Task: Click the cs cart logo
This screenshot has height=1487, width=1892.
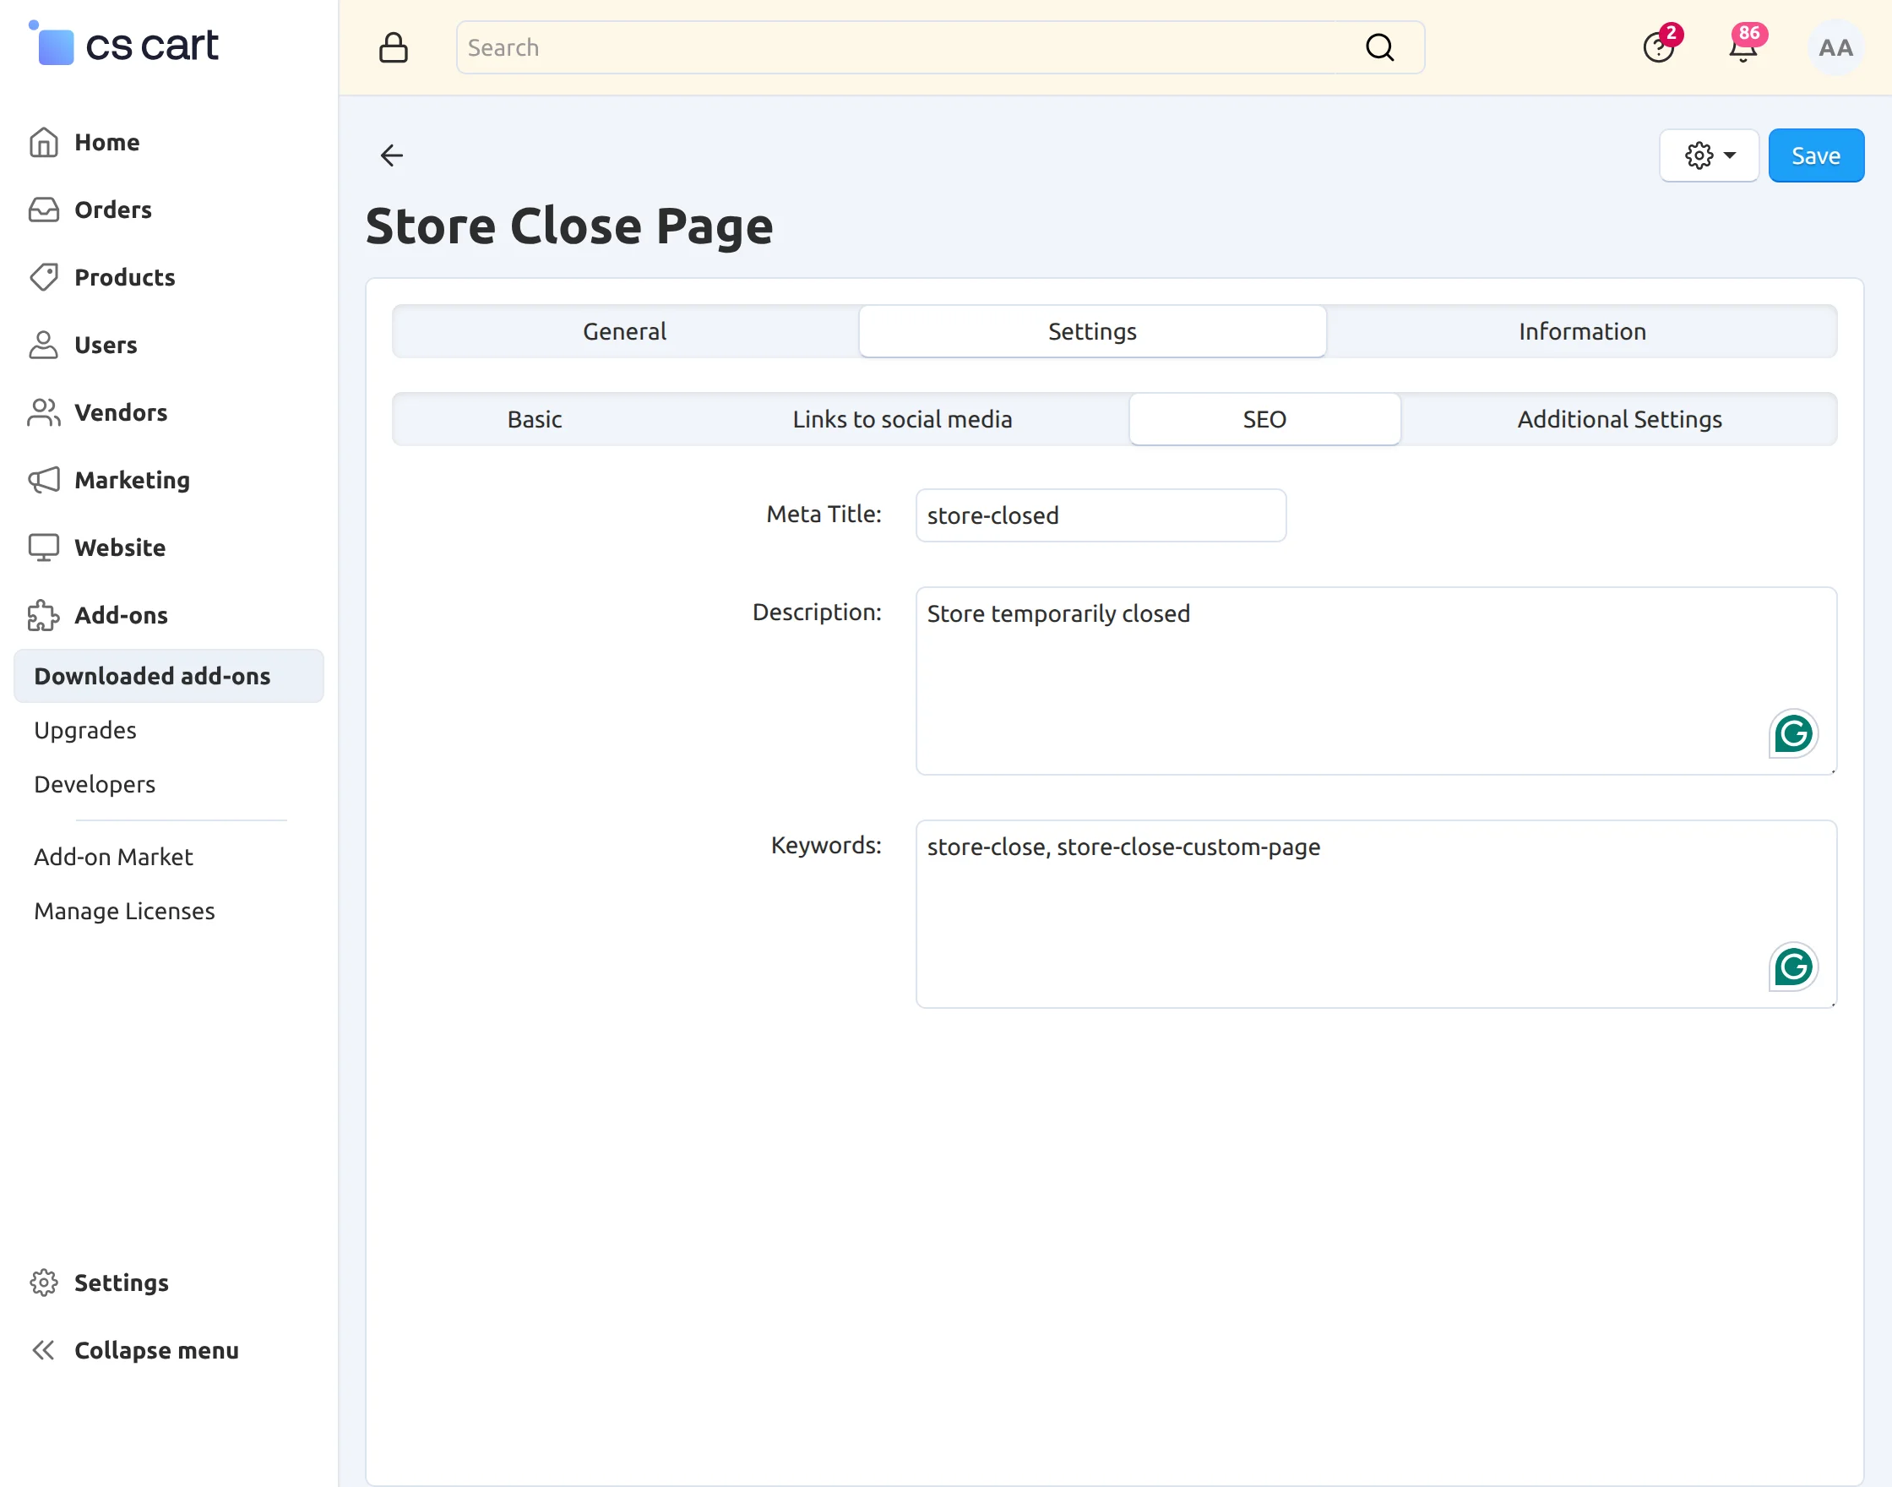Action: [x=123, y=46]
